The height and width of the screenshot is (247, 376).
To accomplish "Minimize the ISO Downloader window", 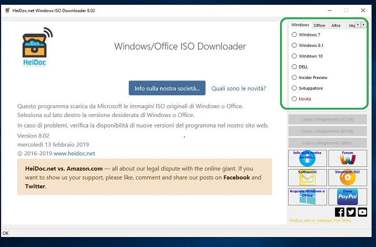I will 330,11.
